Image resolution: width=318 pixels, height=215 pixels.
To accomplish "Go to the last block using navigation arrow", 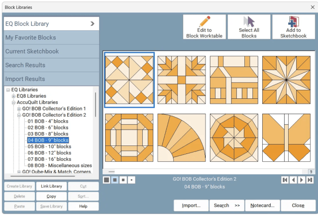I will [310, 180].
